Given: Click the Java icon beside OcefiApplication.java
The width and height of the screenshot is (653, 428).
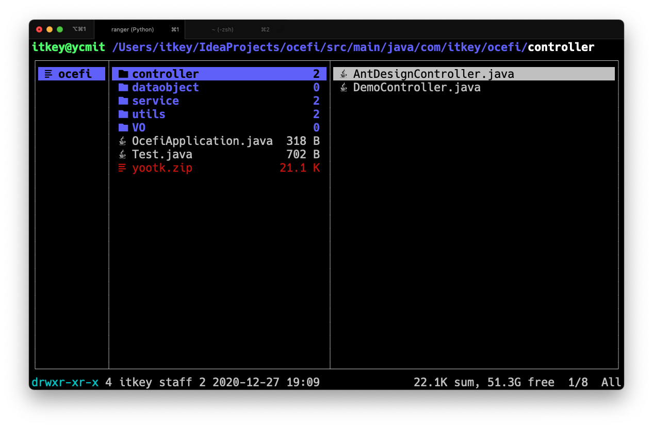Looking at the screenshot, I should pyautogui.click(x=123, y=141).
